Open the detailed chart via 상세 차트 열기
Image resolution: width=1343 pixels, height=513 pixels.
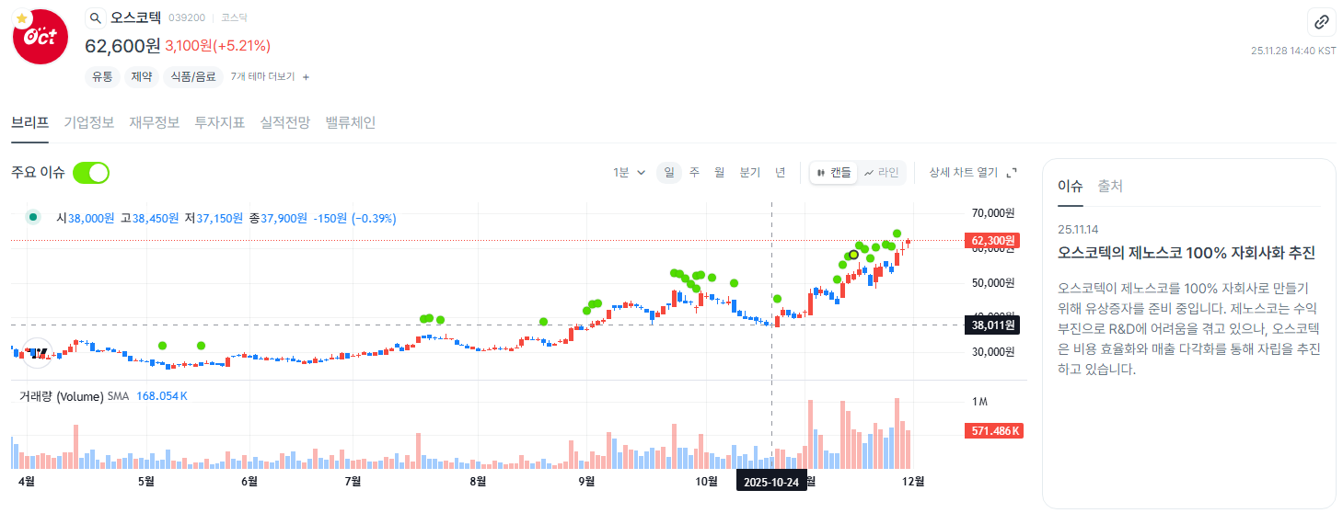click(973, 172)
